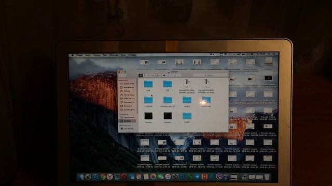This screenshot has width=332, height=186.
Task: Open Google Chrome from the Dock
Action: [103, 177]
